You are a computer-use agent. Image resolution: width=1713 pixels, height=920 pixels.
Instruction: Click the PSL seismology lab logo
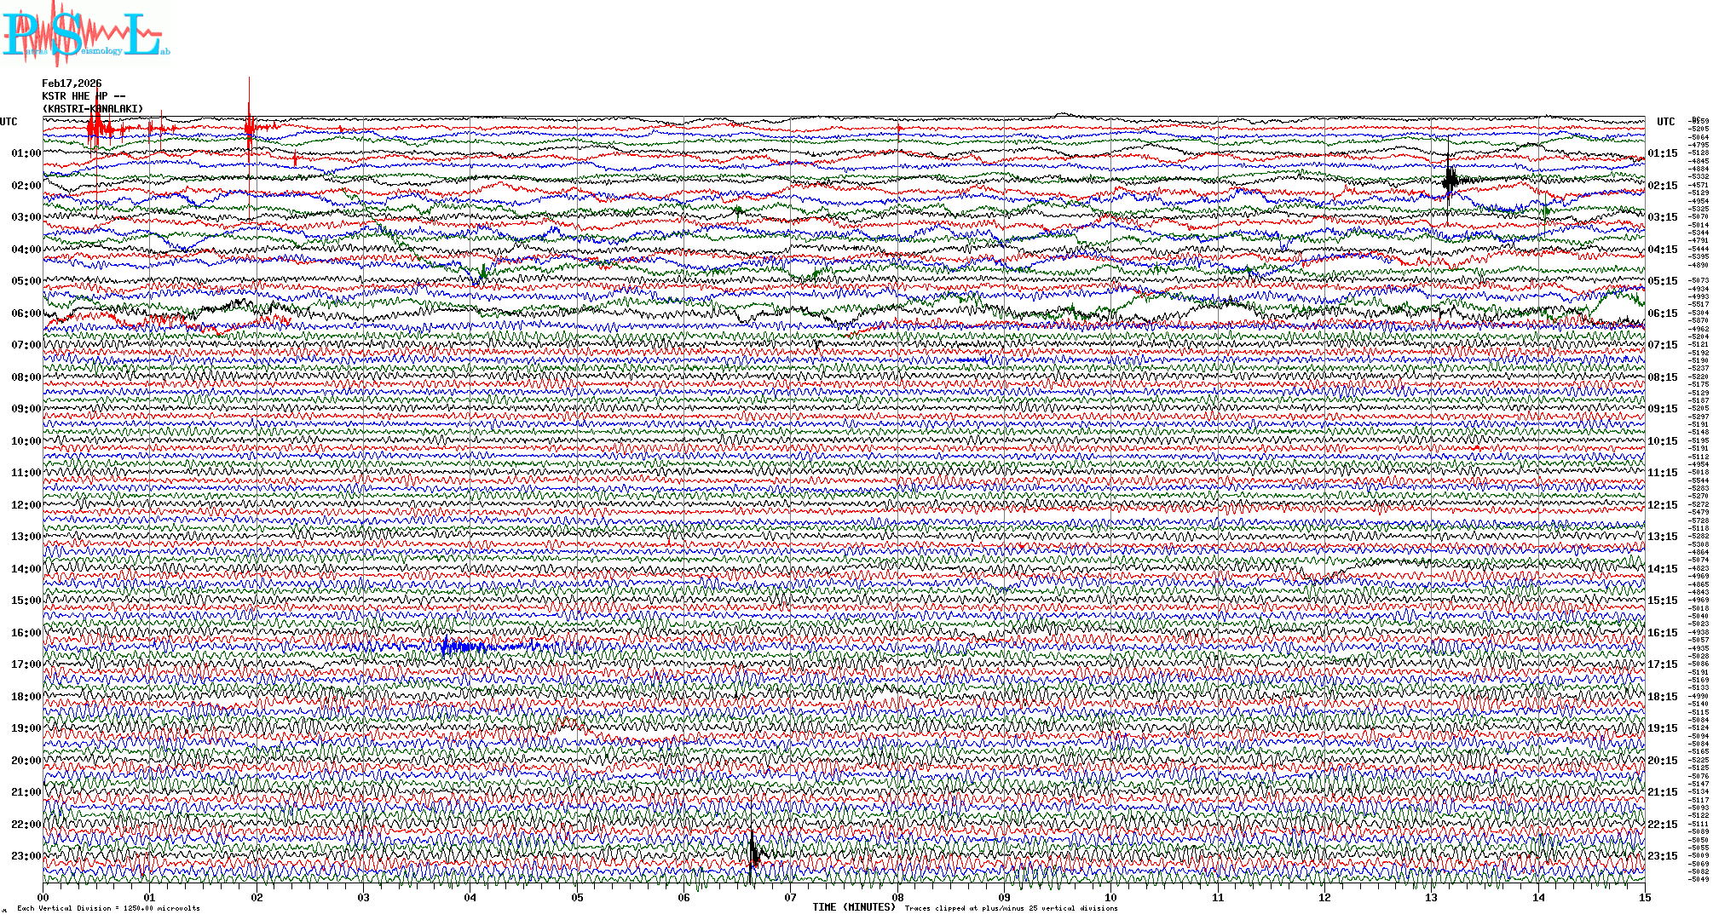[85, 34]
